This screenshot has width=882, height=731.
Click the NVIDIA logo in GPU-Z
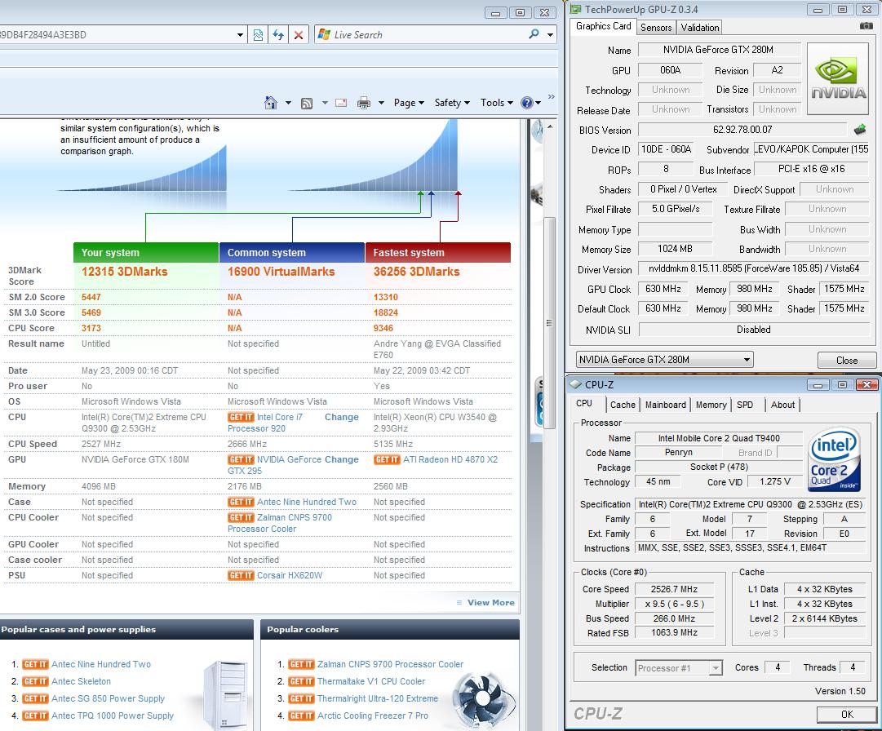point(838,80)
